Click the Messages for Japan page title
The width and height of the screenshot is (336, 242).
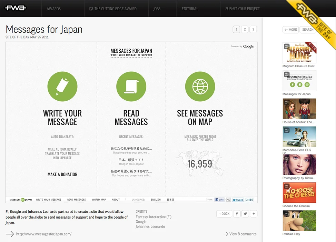[44, 29]
